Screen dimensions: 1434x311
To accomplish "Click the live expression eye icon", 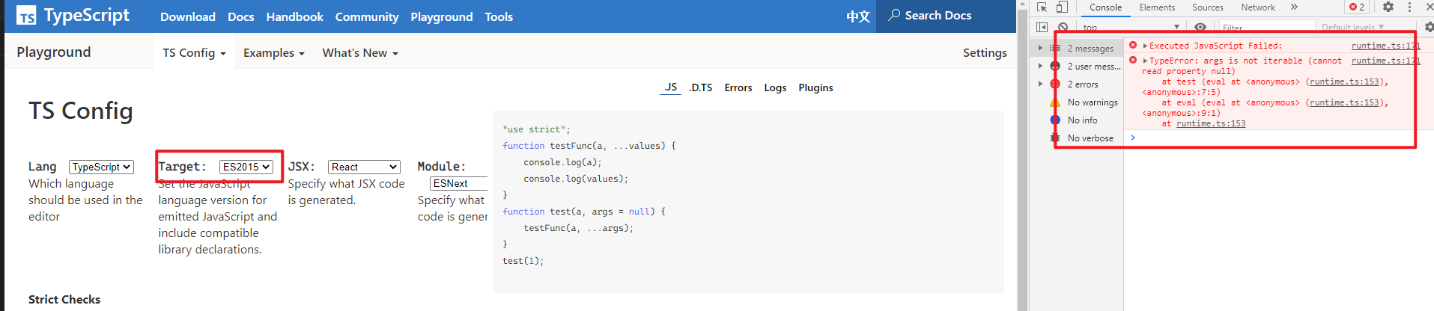I will [x=1200, y=27].
